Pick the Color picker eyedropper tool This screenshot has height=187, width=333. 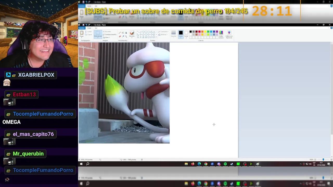point(123,37)
